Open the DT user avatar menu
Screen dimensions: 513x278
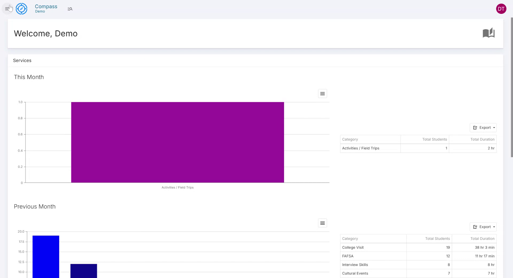501,9
